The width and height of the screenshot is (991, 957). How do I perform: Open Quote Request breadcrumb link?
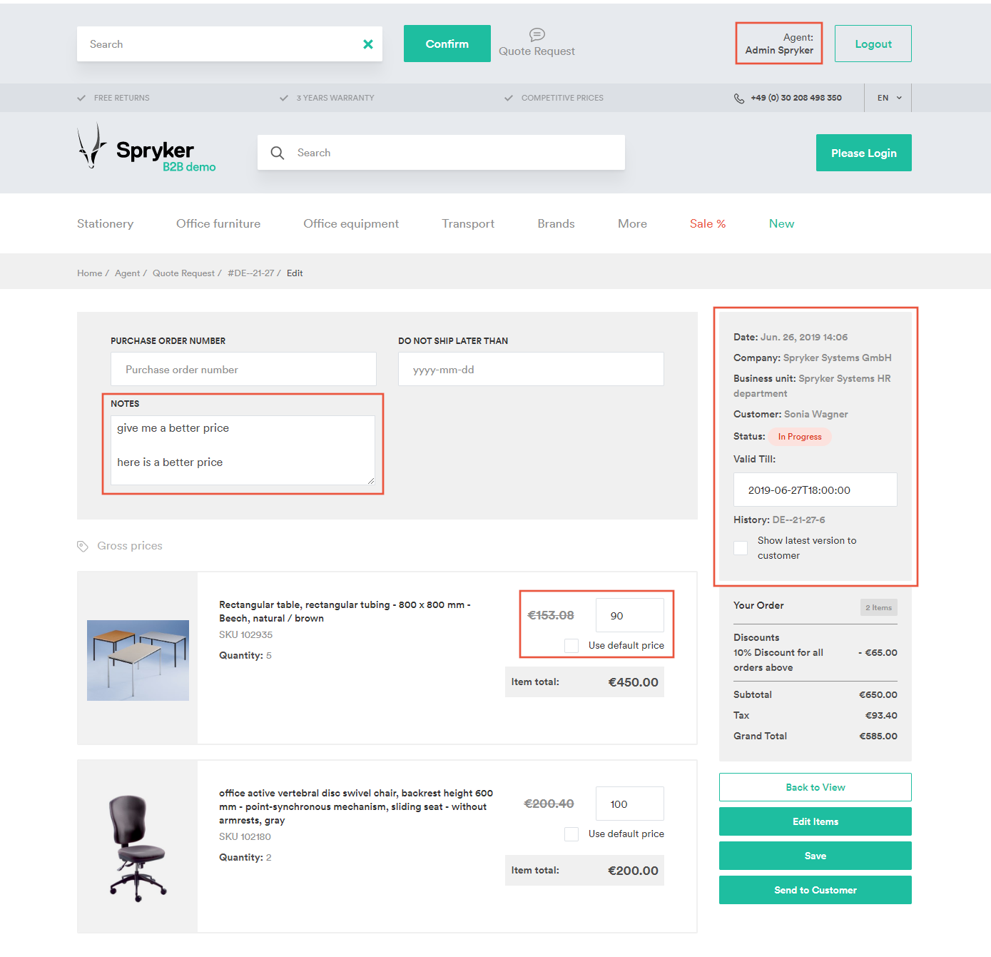[x=183, y=273]
